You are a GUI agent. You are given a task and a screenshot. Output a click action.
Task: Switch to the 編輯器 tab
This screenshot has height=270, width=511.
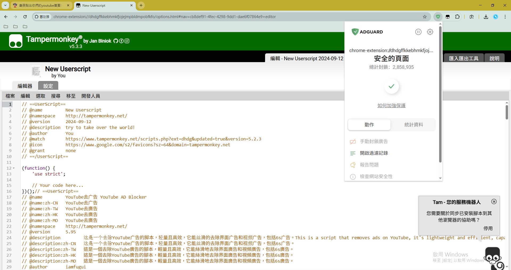click(x=25, y=86)
